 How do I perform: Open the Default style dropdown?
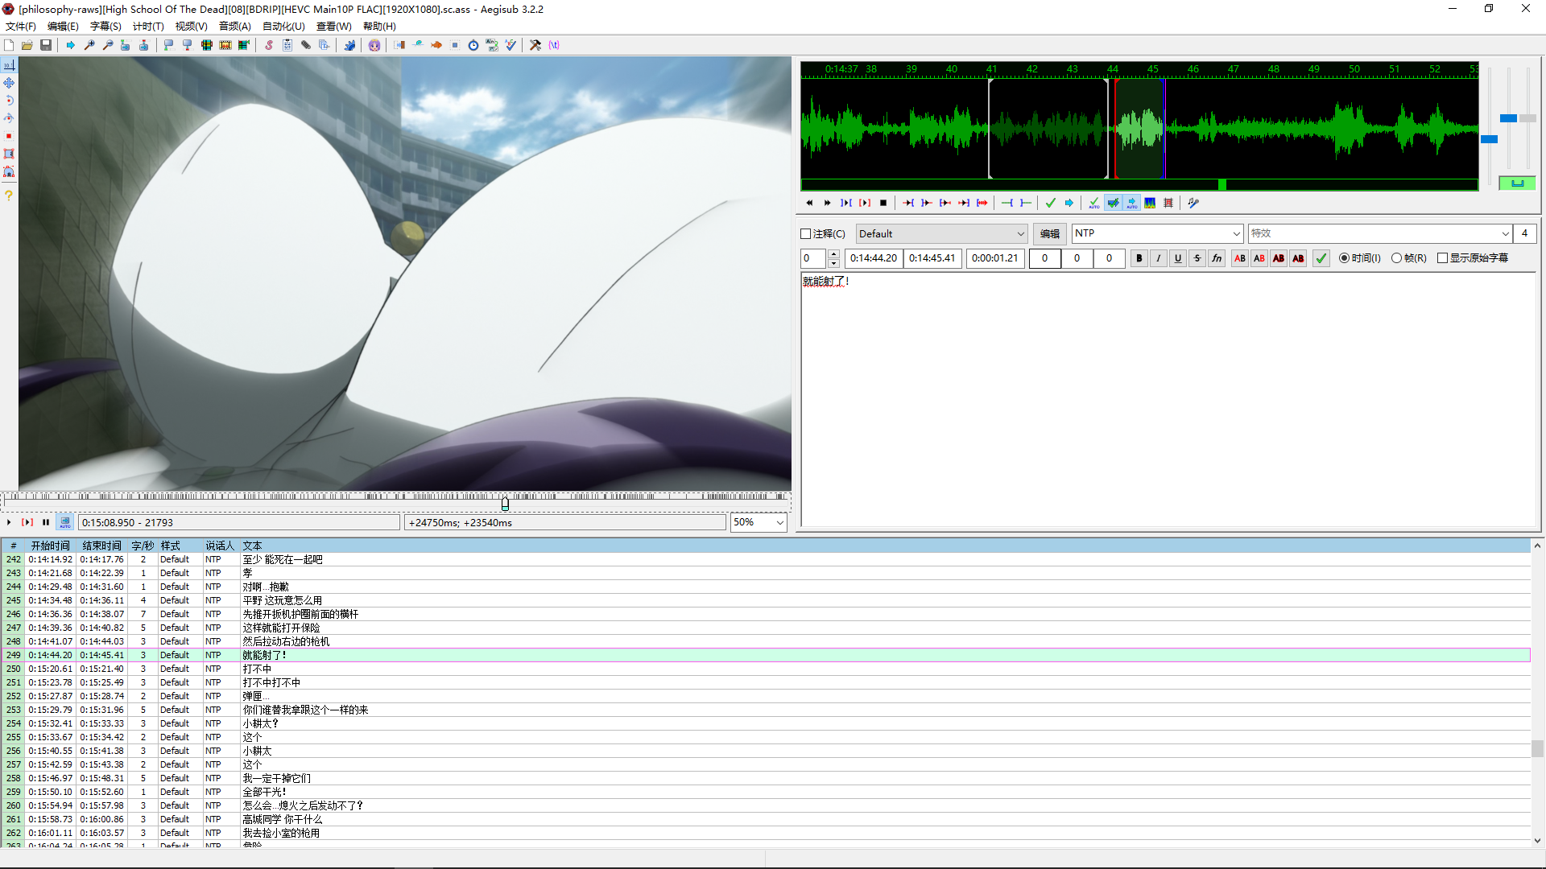pos(941,234)
